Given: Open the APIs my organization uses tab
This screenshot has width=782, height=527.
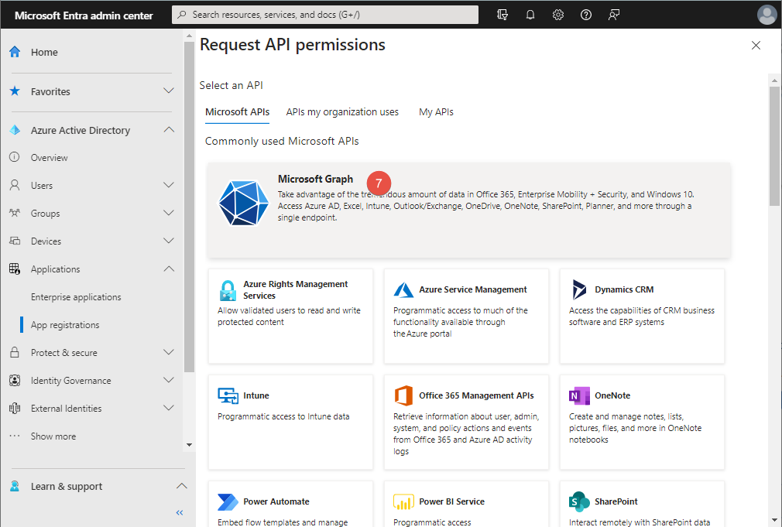Looking at the screenshot, I should [x=342, y=111].
